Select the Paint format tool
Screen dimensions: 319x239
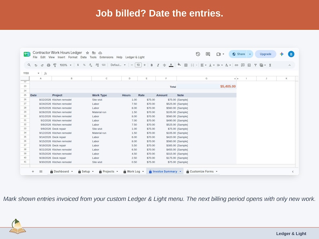point(55,65)
